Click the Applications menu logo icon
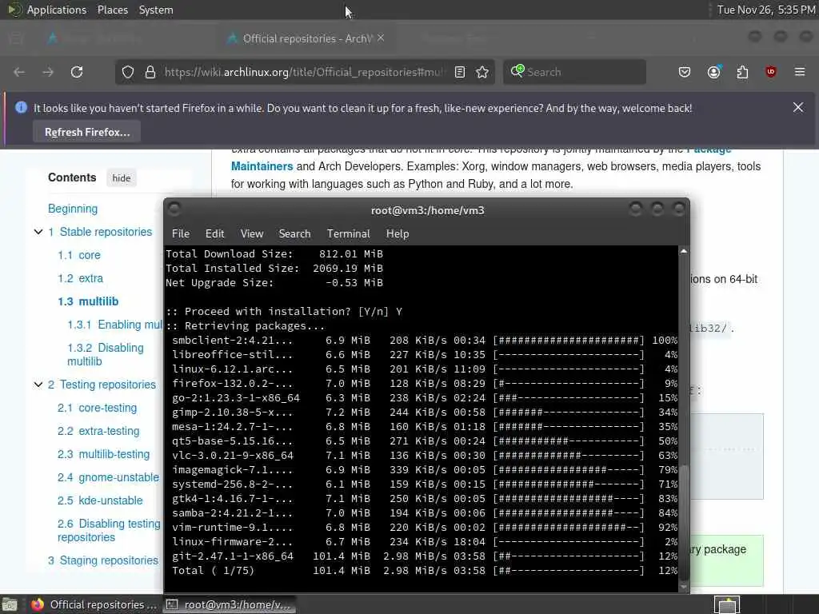This screenshot has height=614, width=819. [x=14, y=10]
